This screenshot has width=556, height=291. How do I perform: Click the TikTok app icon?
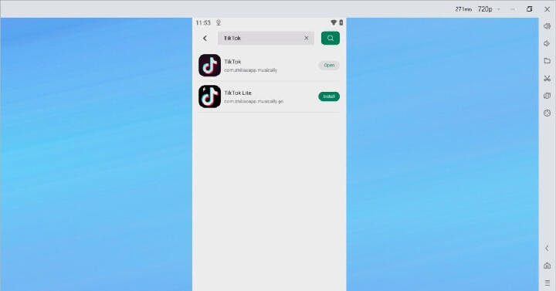(209, 65)
